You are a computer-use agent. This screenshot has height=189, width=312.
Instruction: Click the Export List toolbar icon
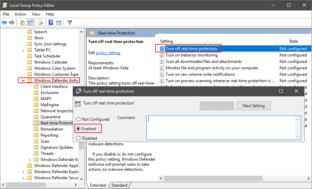coord(41,23)
